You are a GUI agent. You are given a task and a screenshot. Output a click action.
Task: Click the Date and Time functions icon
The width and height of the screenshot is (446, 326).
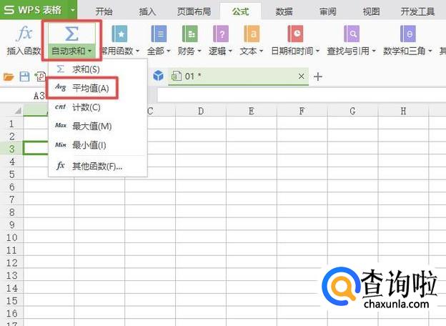coord(295,34)
